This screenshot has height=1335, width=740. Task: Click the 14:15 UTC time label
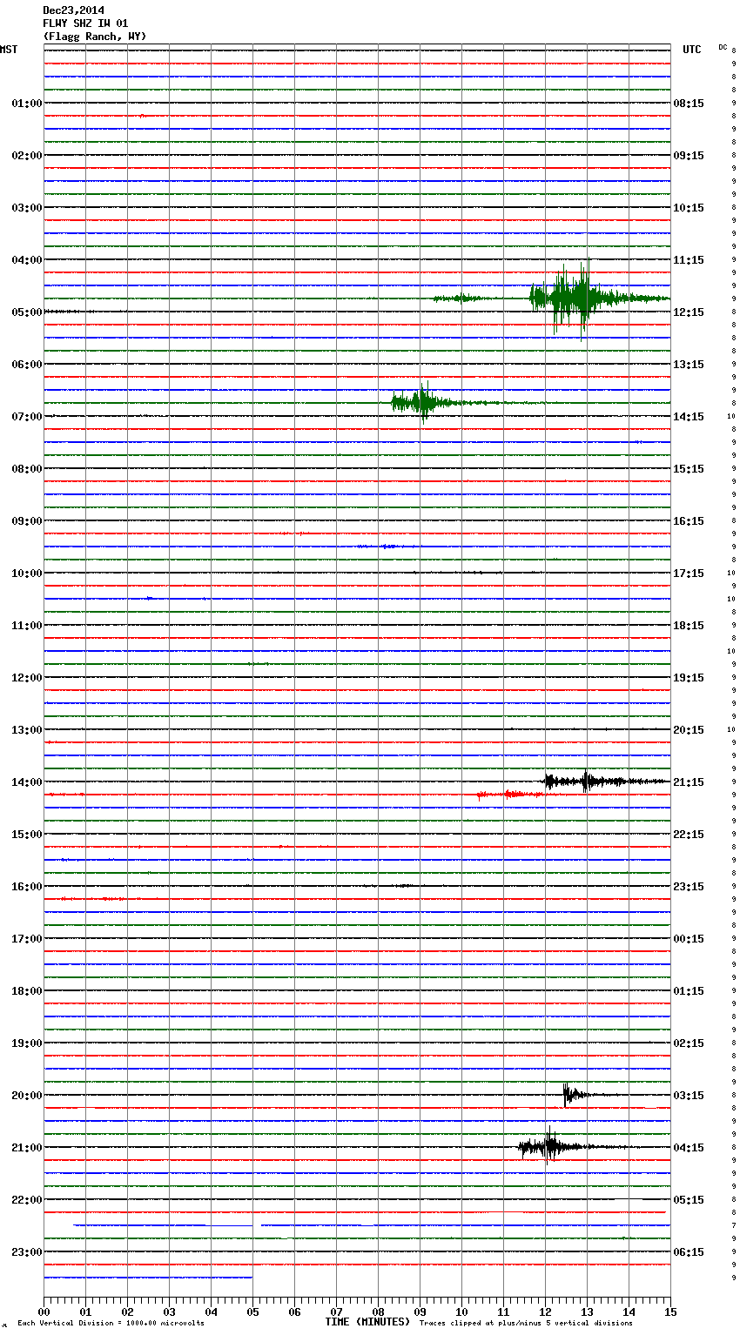point(689,417)
